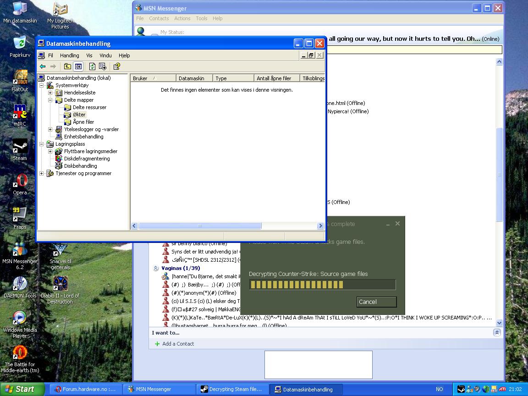
Task: Toggle the show/hide console tree toolbar button
Action: pyautogui.click(x=78, y=66)
